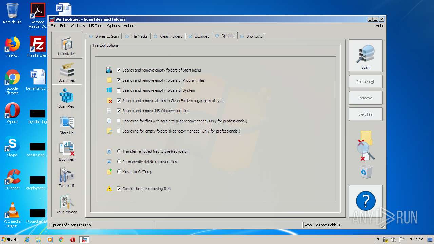Show hidden tray icons arrow
The height and width of the screenshot is (244, 434).
tap(378, 239)
